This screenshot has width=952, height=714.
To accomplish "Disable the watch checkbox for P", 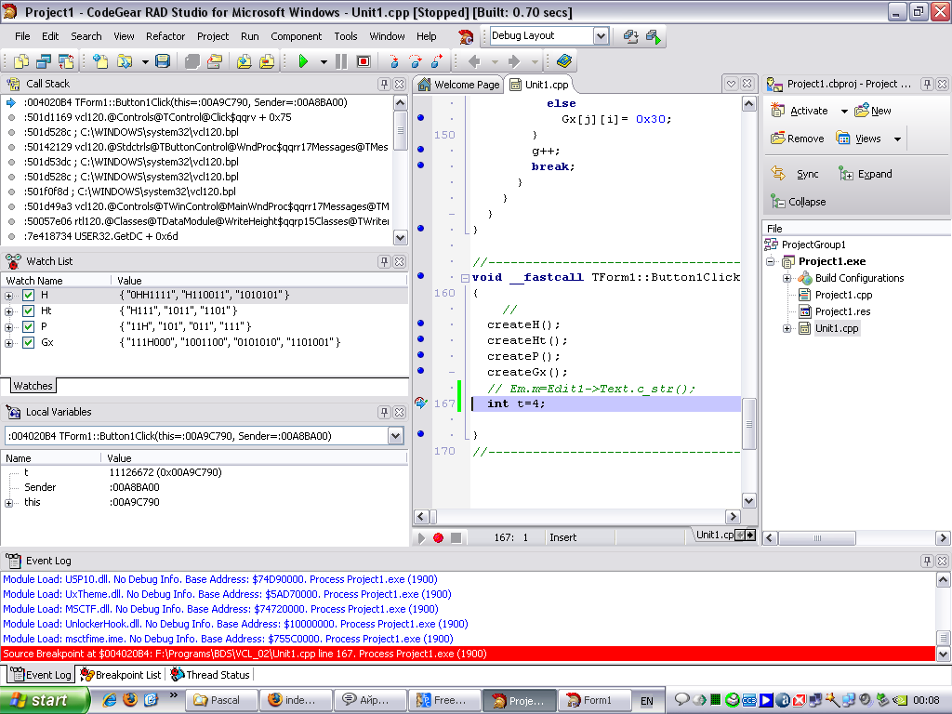I will coord(28,326).
